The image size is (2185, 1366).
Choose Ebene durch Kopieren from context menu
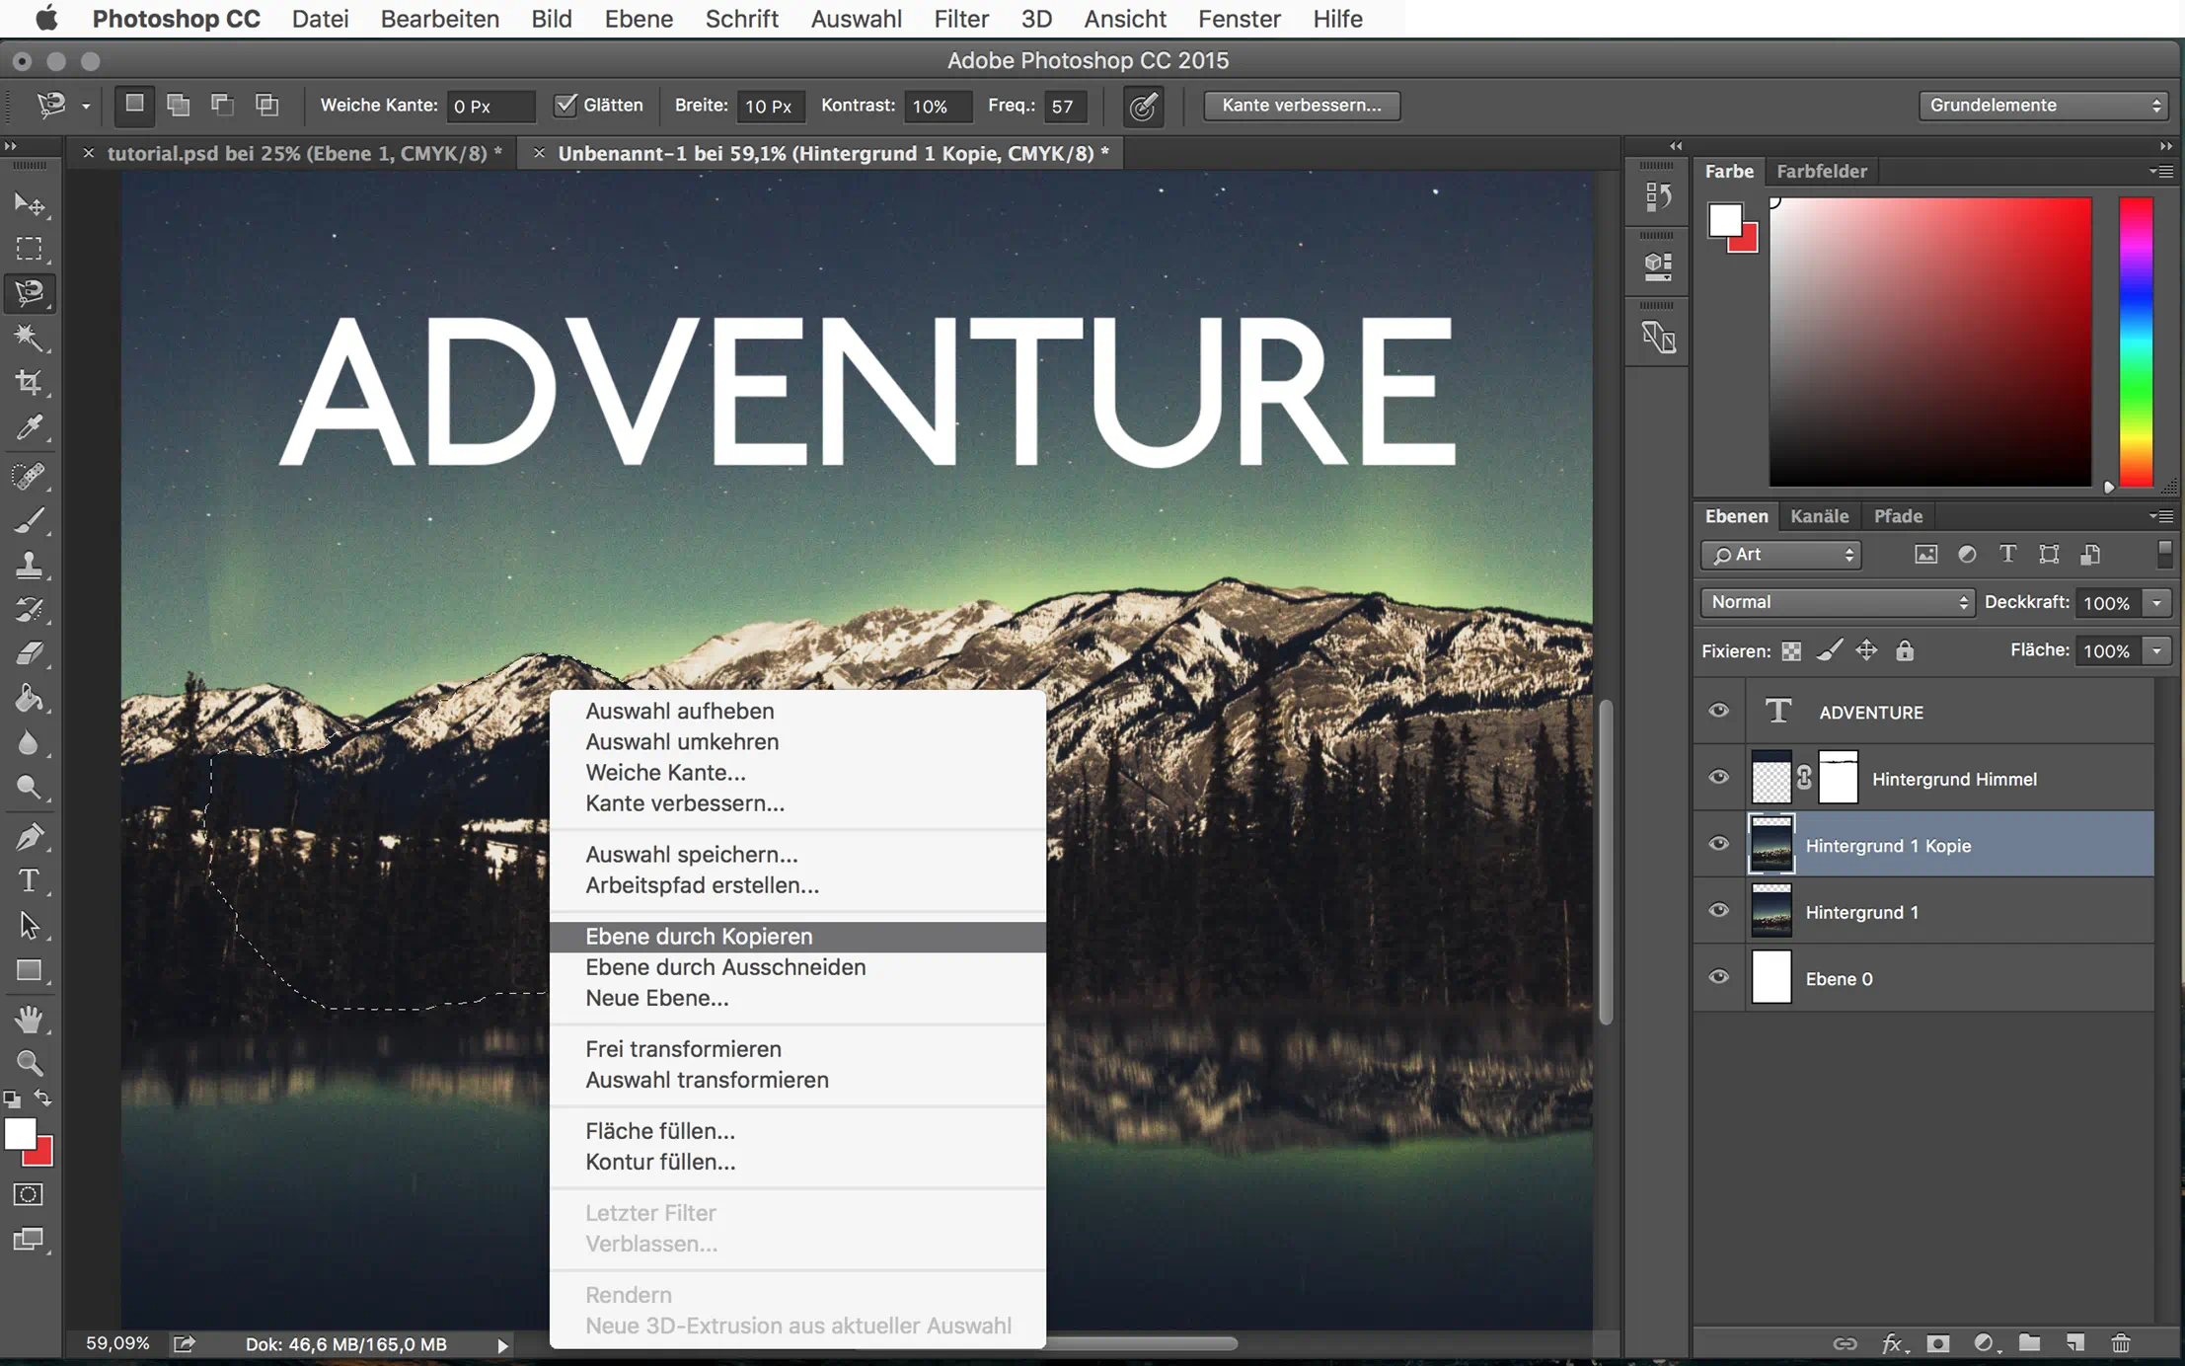point(699,936)
